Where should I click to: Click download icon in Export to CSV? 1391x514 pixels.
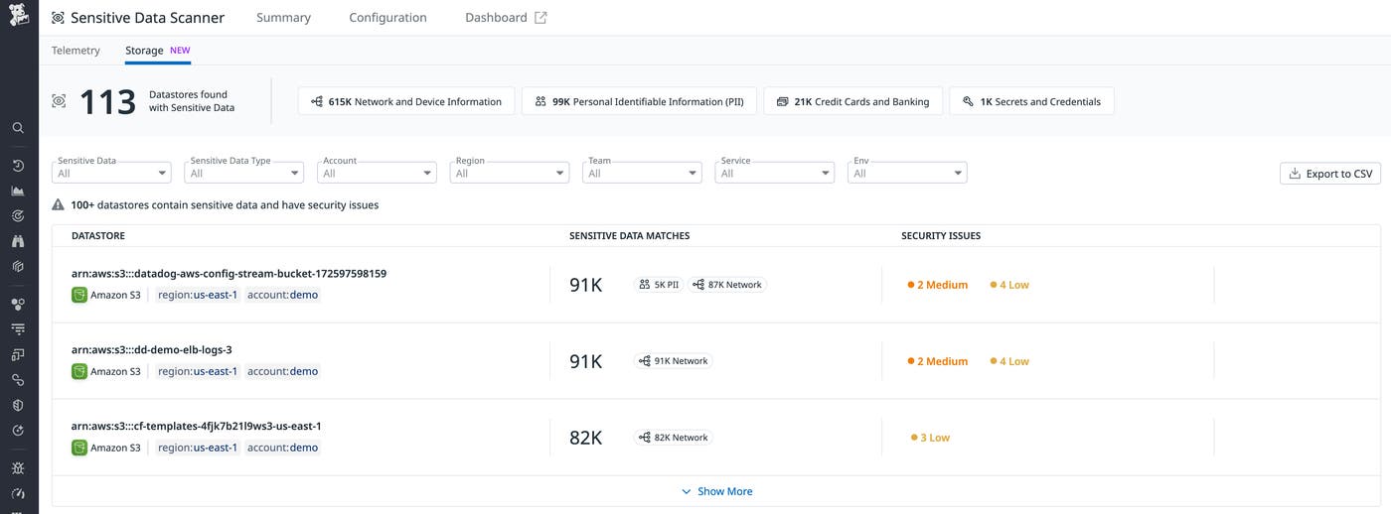point(1295,174)
